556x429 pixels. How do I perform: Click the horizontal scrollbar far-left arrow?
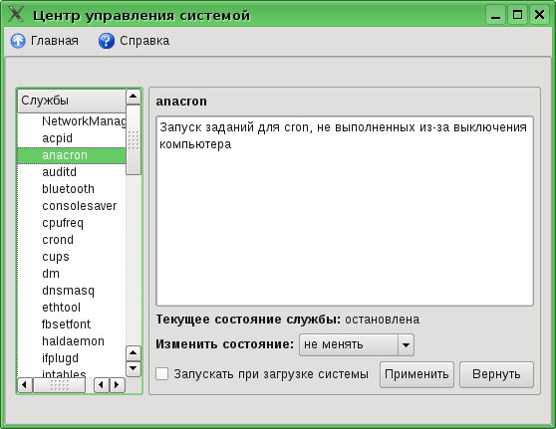tap(25, 385)
